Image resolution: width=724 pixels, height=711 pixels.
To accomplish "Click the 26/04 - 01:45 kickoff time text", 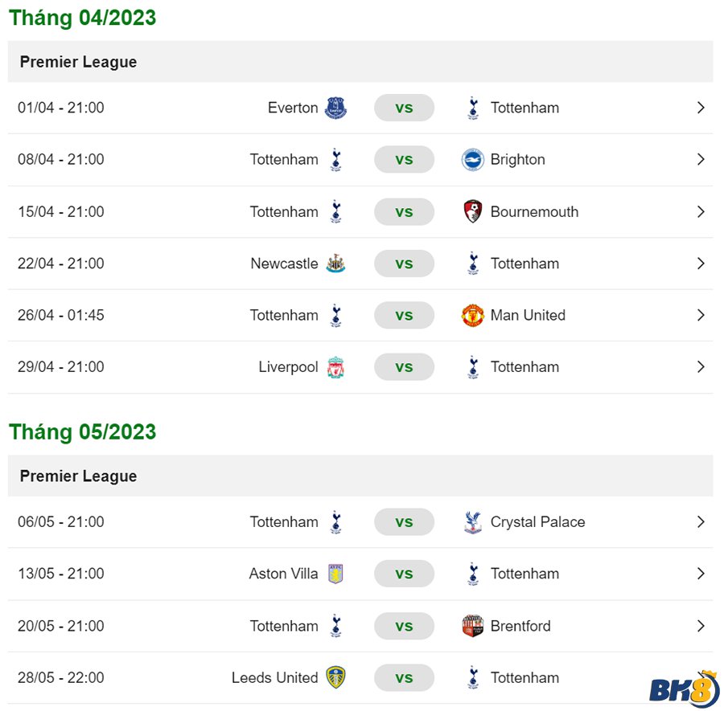I will (x=61, y=315).
